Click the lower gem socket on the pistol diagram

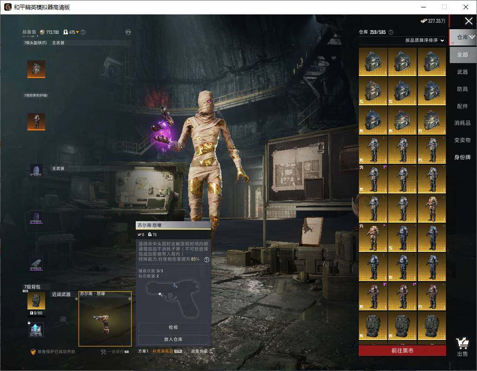pos(160,294)
